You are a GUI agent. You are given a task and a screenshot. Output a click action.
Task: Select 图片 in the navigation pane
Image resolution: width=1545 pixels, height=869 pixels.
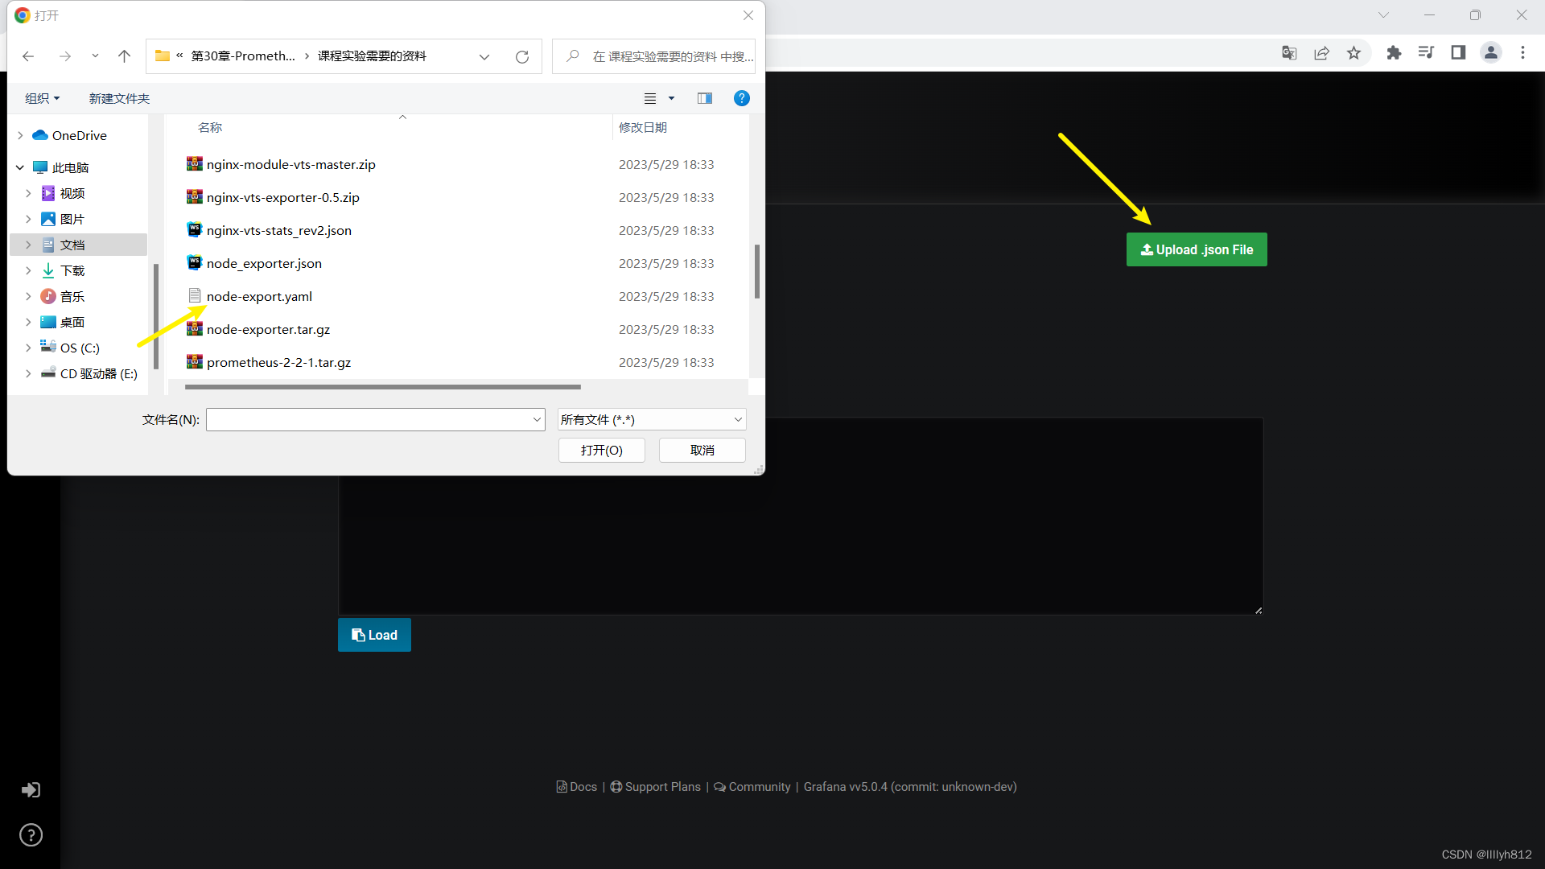(x=72, y=219)
